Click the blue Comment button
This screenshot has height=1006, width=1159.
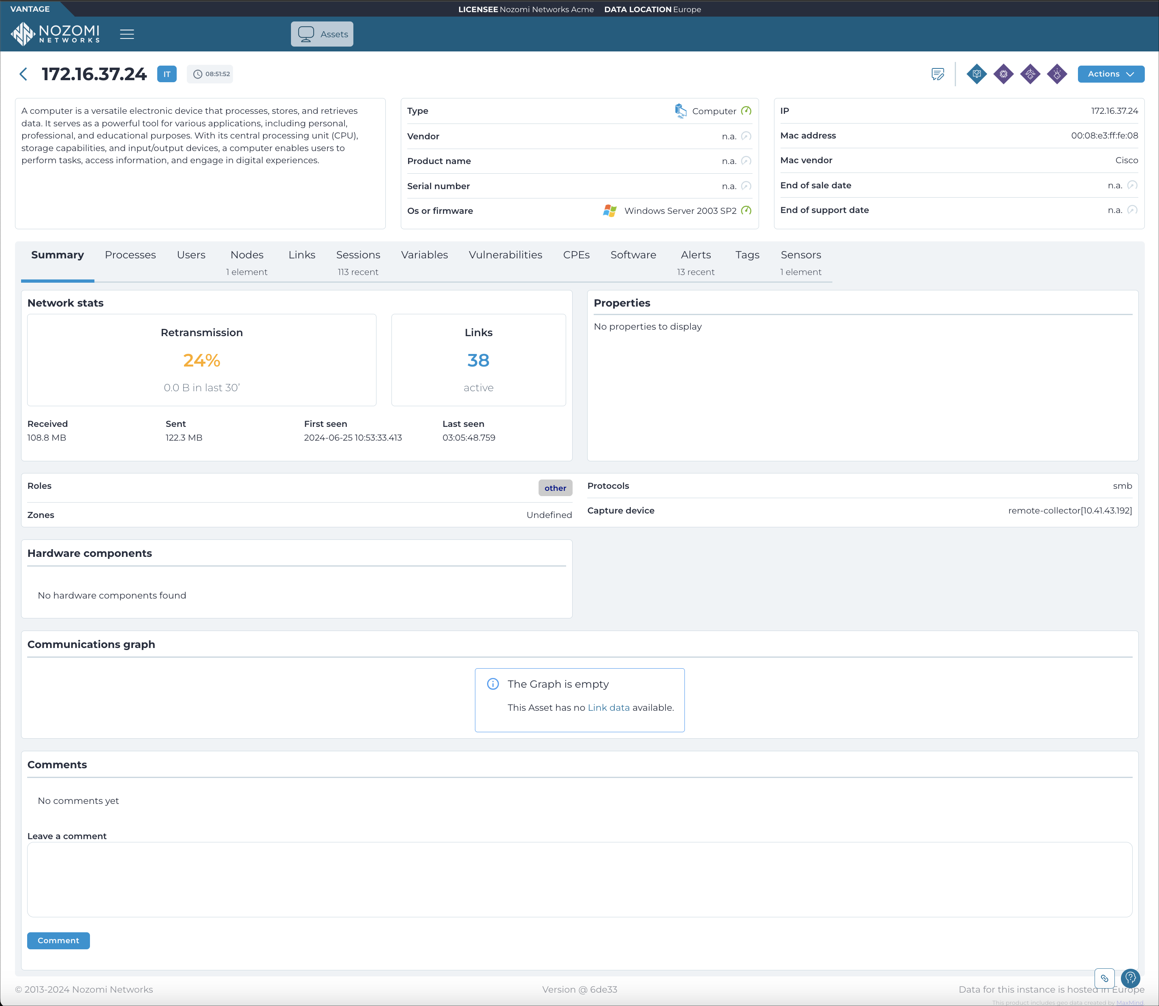(58, 940)
